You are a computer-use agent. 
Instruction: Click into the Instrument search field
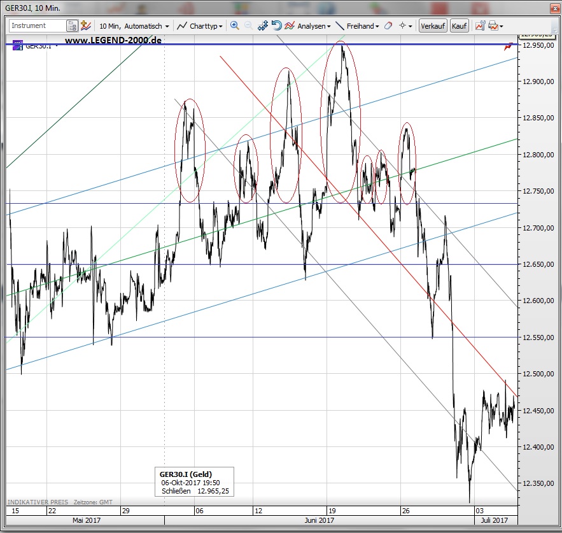point(37,26)
